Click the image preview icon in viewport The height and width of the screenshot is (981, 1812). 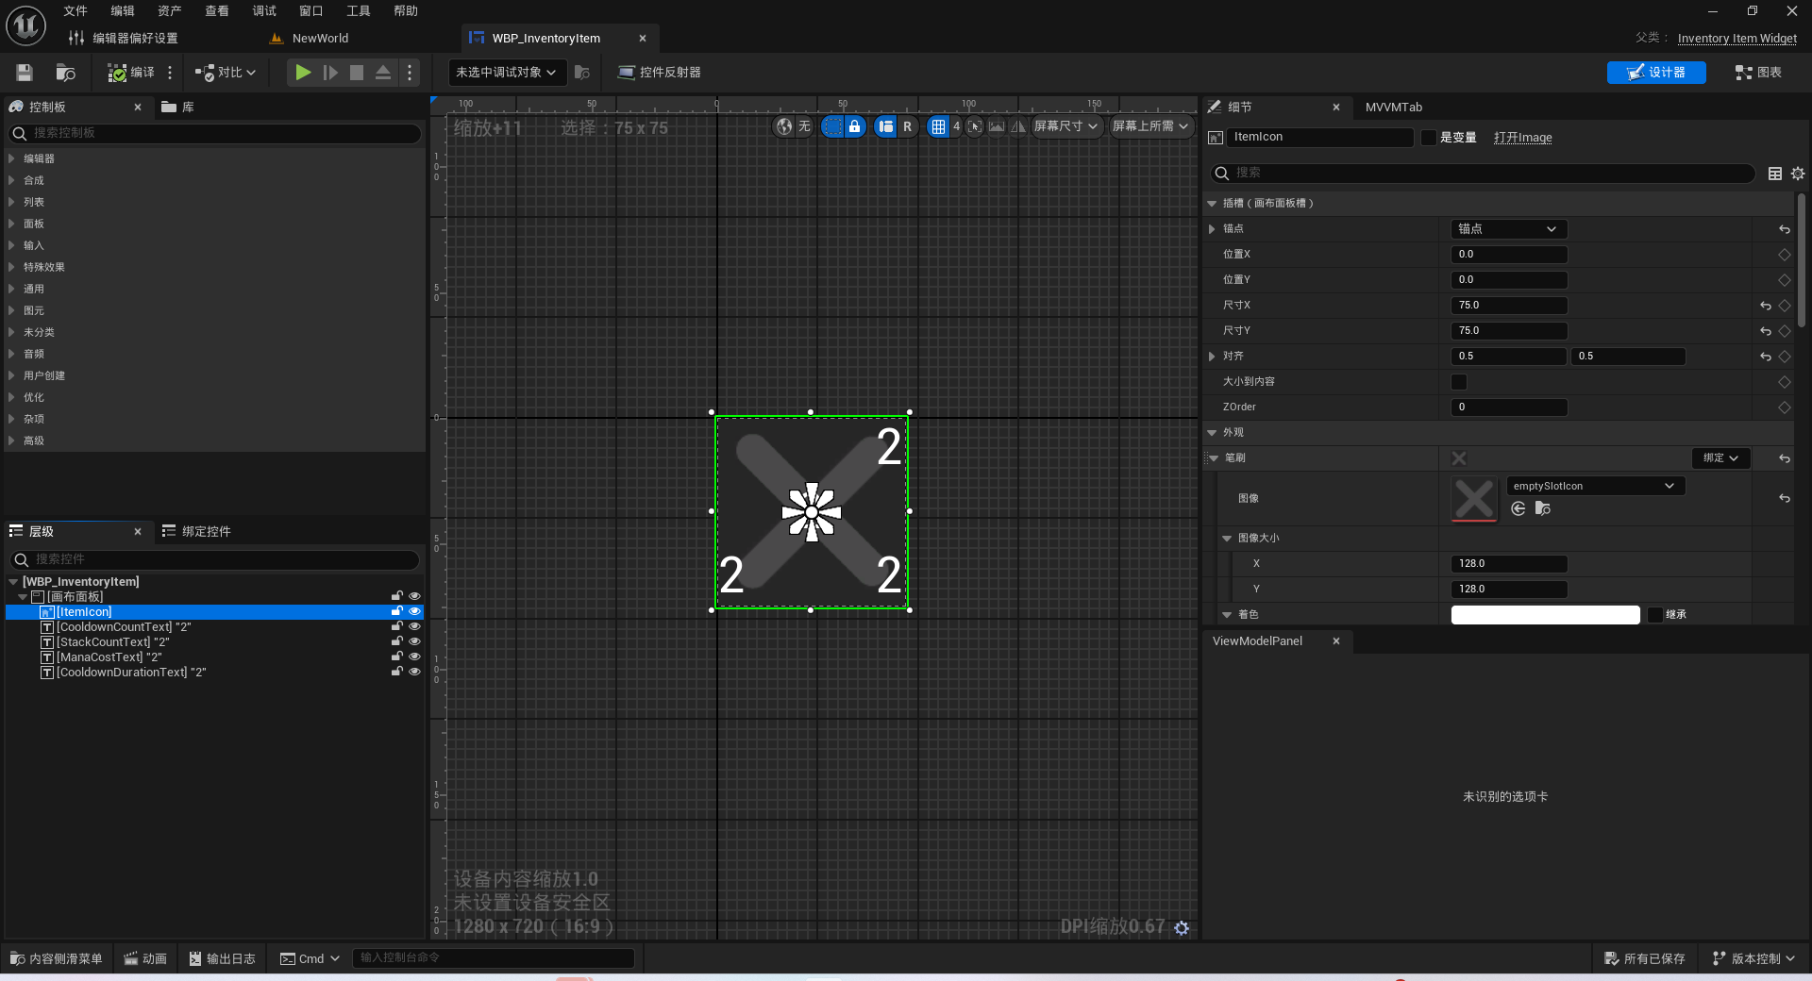997,126
